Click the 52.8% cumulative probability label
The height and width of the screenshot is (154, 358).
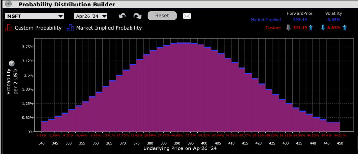coord(190,135)
